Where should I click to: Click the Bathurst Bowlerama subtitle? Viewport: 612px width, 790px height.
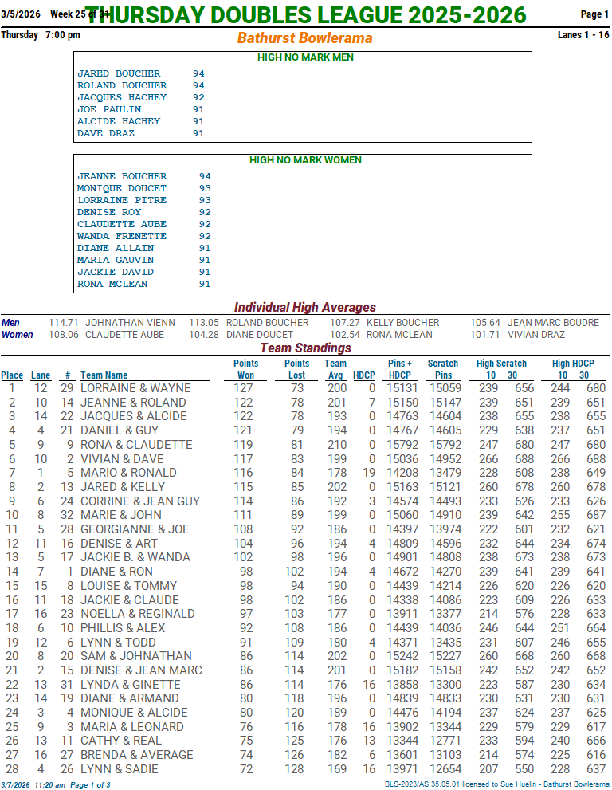(304, 37)
